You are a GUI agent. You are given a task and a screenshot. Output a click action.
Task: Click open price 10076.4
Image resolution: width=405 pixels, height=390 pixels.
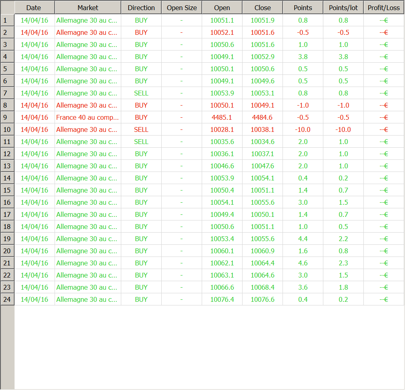[x=222, y=299]
